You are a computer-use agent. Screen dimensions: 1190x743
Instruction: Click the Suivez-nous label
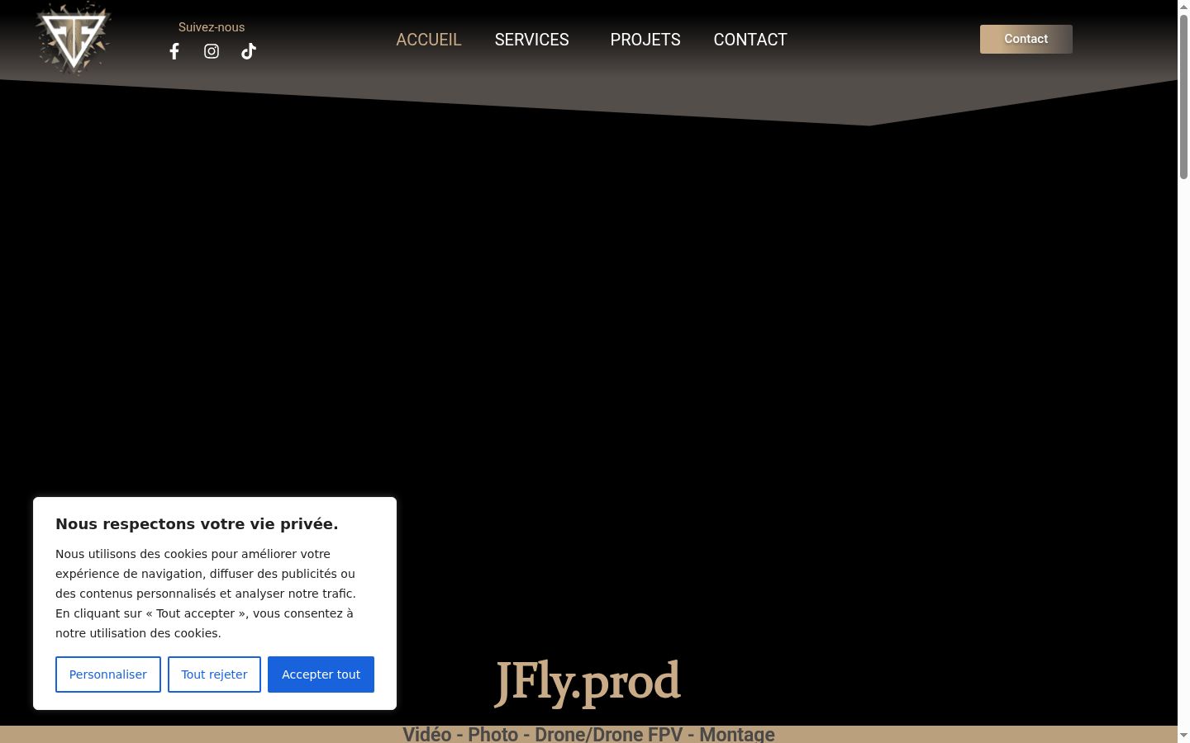pos(212,27)
